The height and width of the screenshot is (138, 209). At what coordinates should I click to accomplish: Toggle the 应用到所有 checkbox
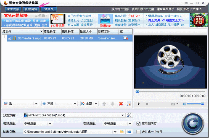coord(139,123)
